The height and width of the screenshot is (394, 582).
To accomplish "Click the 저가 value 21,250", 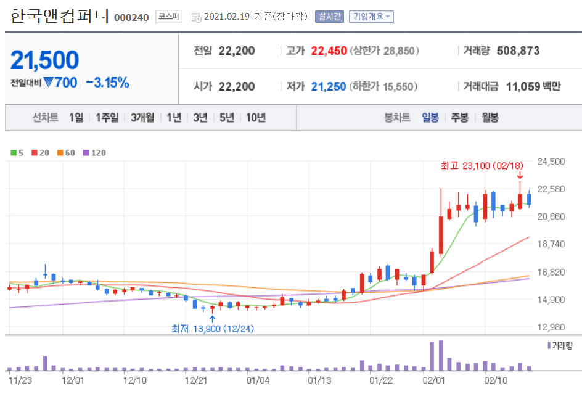I will [x=329, y=86].
